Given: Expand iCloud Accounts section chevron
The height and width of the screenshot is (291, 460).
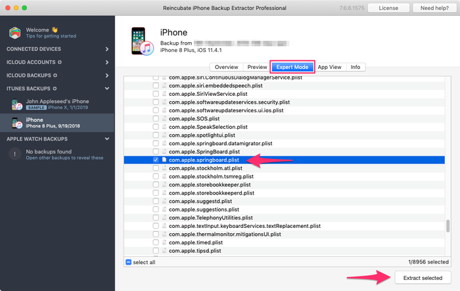Looking at the screenshot, I should pos(107,62).
